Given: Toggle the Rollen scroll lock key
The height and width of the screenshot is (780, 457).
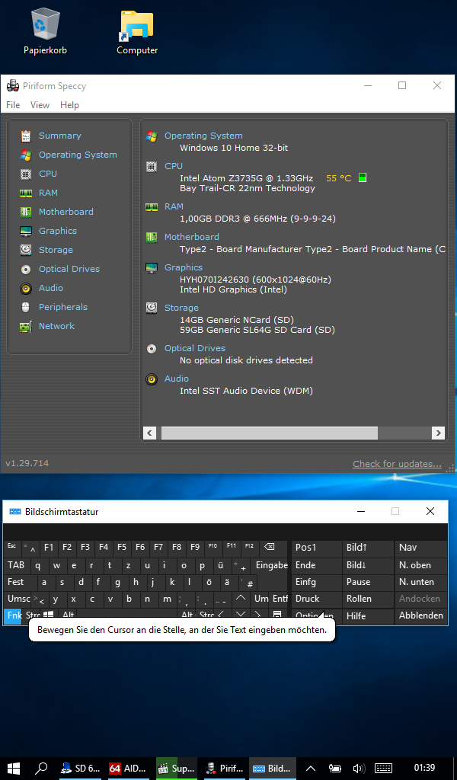Looking at the screenshot, I should pyautogui.click(x=368, y=599).
